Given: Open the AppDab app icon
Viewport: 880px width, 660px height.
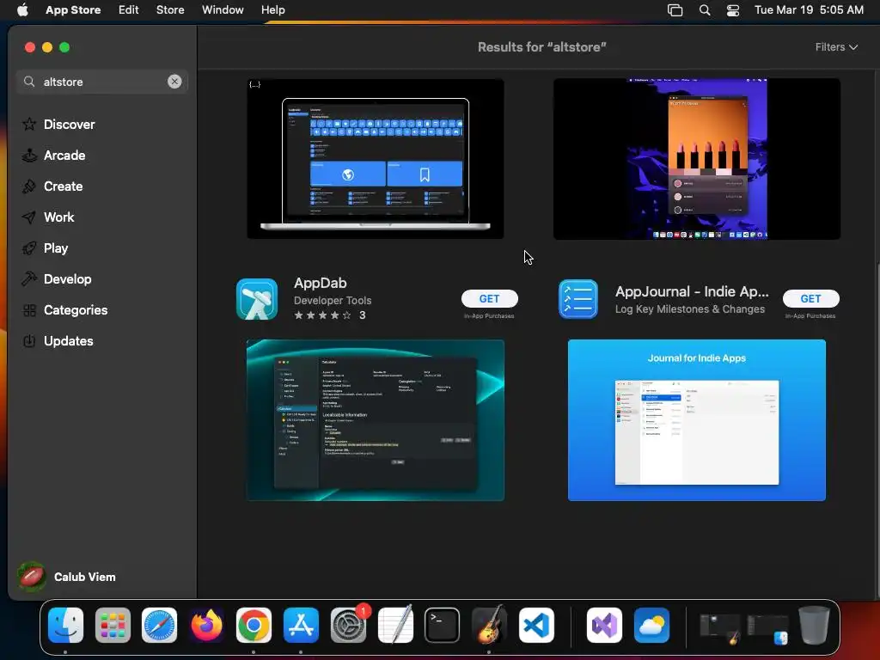Looking at the screenshot, I should (x=257, y=299).
